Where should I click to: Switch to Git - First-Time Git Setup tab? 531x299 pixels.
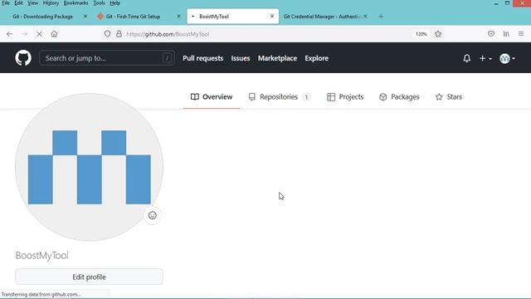click(x=133, y=17)
